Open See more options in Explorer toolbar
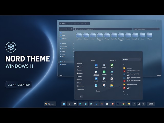Image resolution: width=164 pixels, height=123 pixels. point(86,24)
